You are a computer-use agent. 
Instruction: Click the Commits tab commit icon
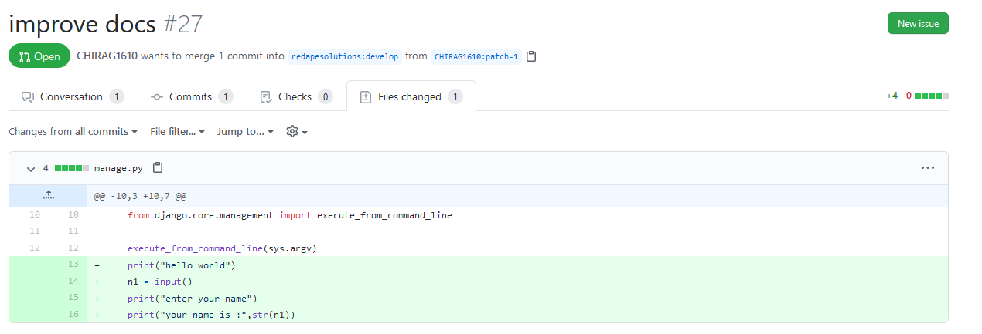[x=157, y=97]
